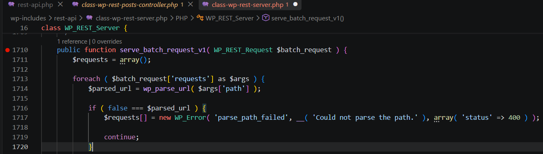Screen dimensions: 543x154
Task: Click the method symbol icon in breadcrumb
Action: click(x=265, y=18)
